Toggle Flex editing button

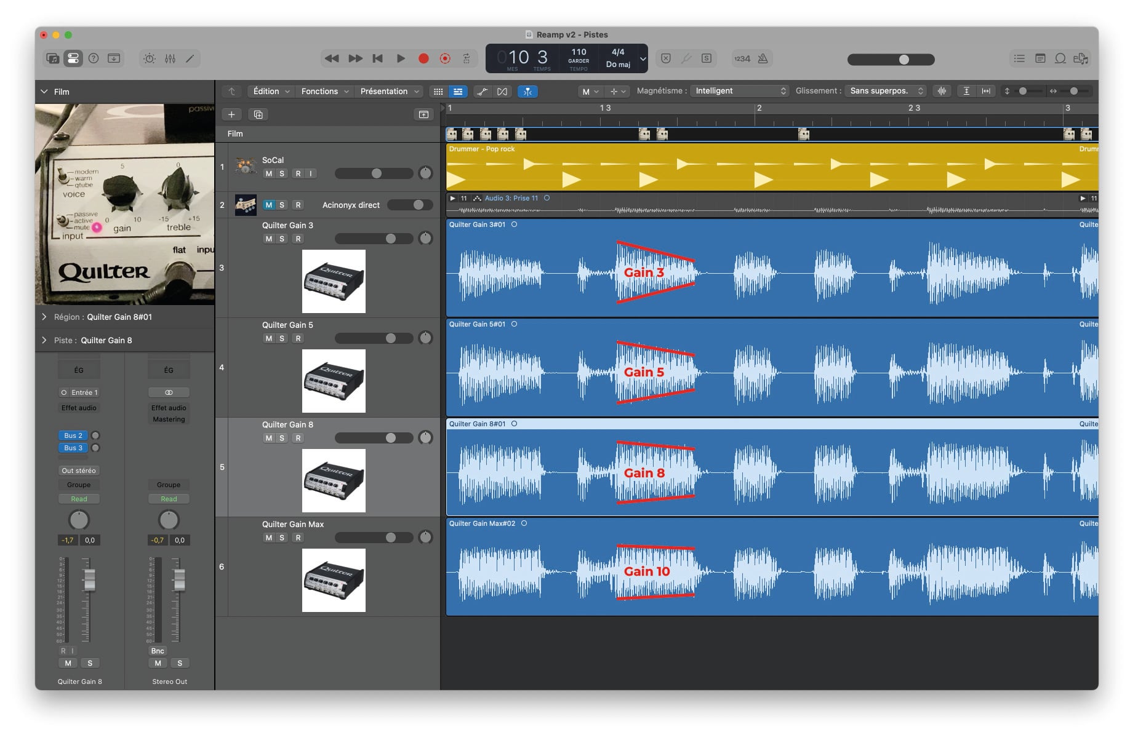click(502, 92)
